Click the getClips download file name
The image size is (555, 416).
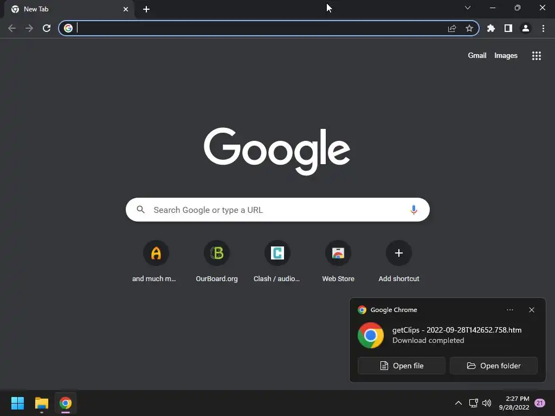pyautogui.click(x=456, y=330)
